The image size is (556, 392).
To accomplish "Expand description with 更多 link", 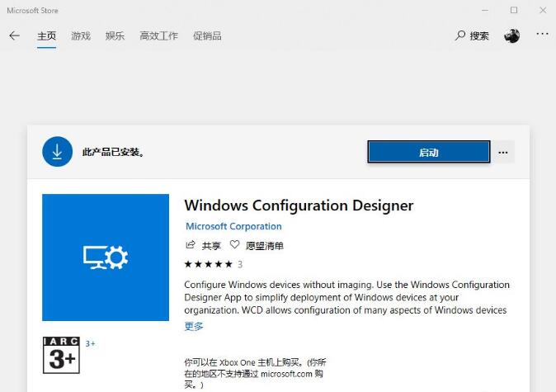I will 194,326.
